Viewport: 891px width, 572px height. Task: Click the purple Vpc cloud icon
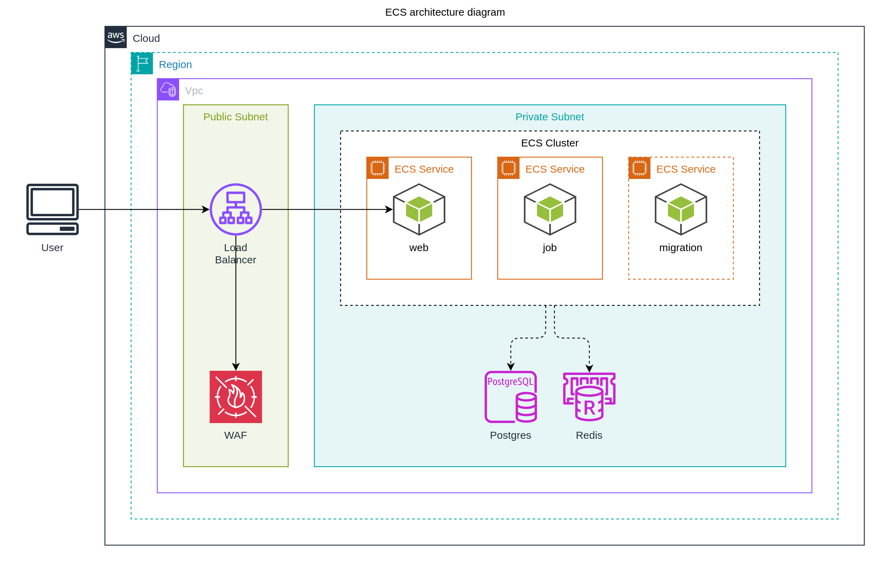pyautogui.click(x=168, y=90)
